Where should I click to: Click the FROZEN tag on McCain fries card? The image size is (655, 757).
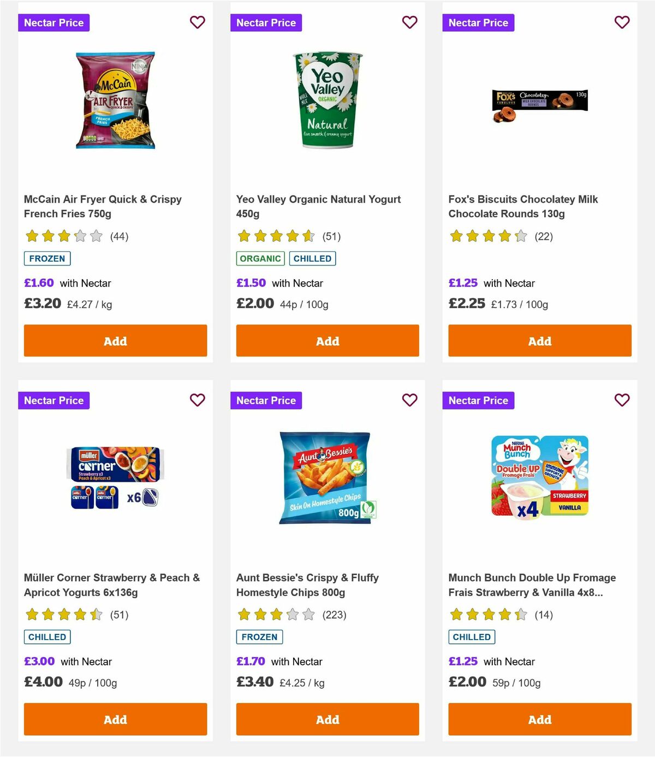[x=47, y=258]
